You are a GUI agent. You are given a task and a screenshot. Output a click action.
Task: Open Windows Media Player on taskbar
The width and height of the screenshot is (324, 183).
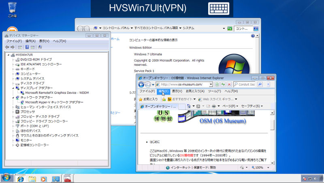pyautogui.click(x=44, y=179)
